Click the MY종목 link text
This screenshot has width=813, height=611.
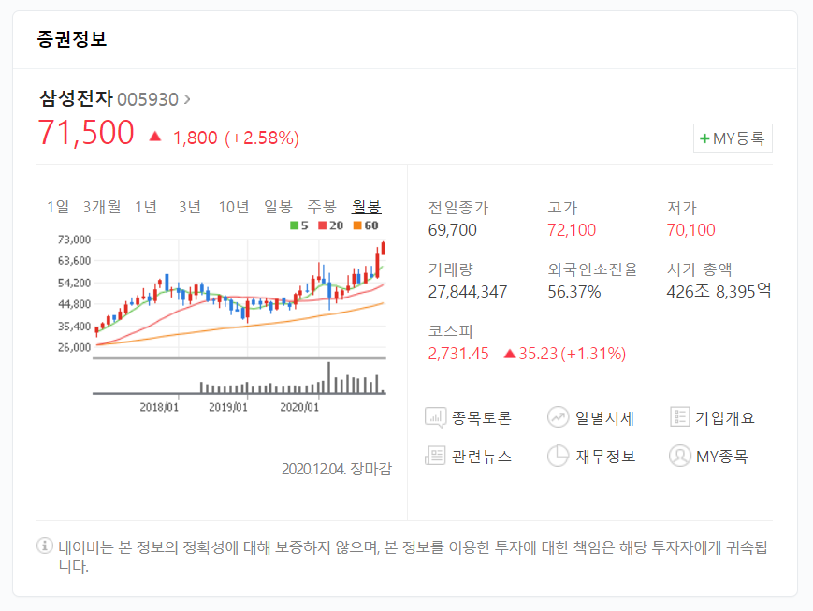click(721, 457)
